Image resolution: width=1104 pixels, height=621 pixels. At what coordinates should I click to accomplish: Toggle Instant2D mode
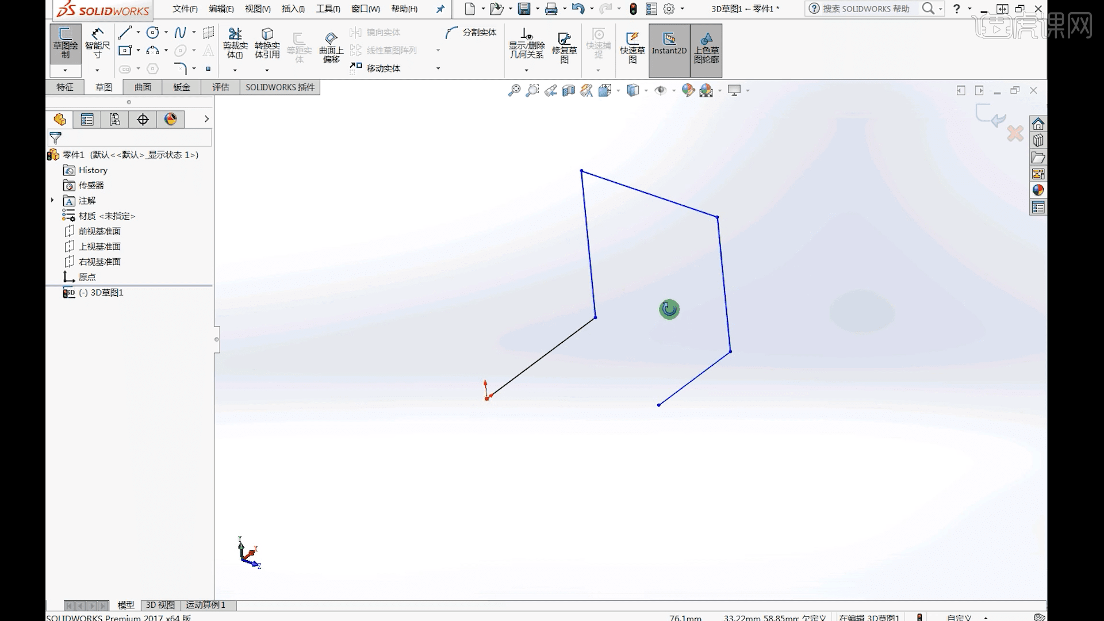point(669,51)
